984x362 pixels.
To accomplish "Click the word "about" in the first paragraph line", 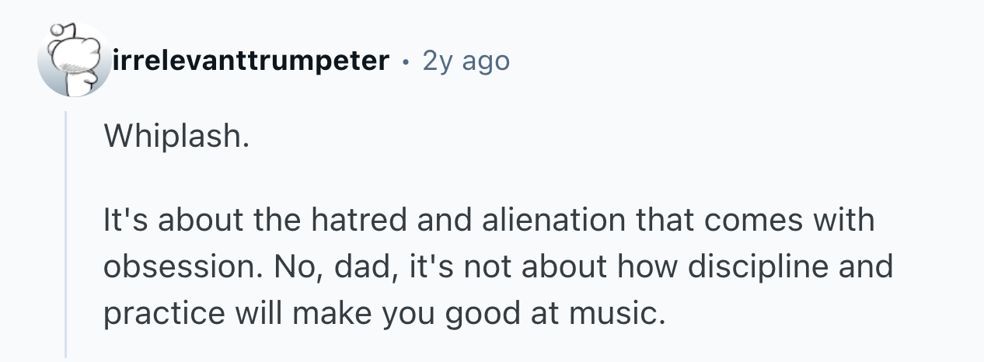I will coord(199,221).
